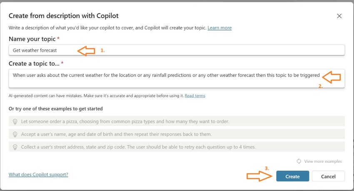
Task: Click the lightbulb icon beside the street address example
Action: tap(15, 147)
